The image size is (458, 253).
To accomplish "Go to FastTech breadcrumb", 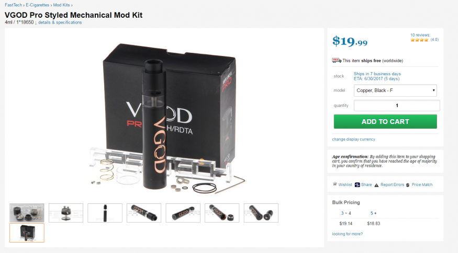I will pyautogui.click(x=13, y=5).
